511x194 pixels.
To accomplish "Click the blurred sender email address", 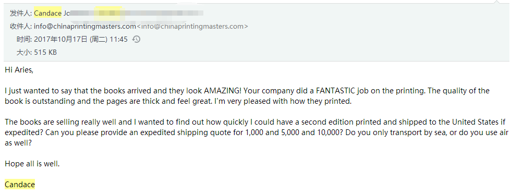I will point(137,14).
